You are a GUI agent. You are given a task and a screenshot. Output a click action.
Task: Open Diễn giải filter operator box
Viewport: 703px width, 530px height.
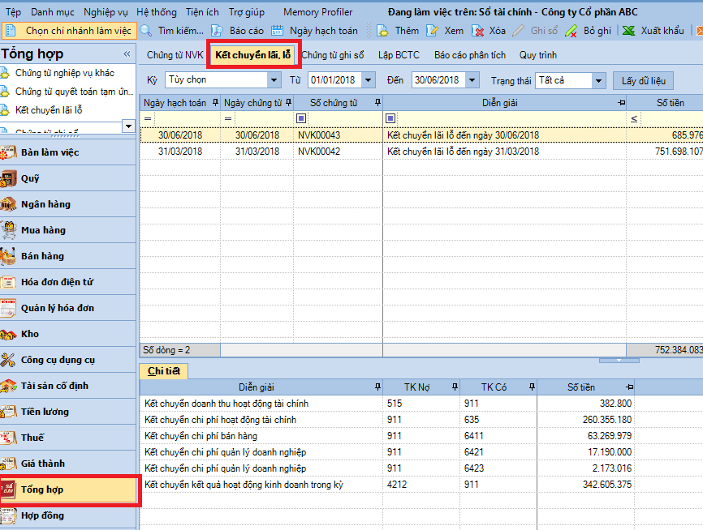coord(390,118)
